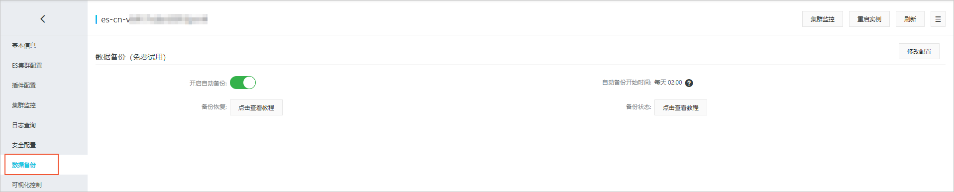This screenshot has height=192, width=954.
Task: Click the backup time help icon
Action: 689,83
